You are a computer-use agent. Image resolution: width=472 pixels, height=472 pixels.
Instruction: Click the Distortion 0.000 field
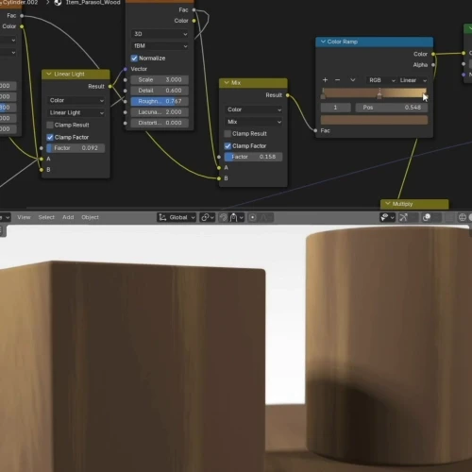click(x=160, y=123)
